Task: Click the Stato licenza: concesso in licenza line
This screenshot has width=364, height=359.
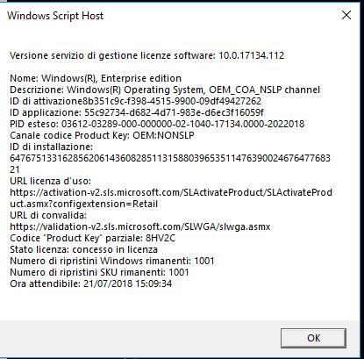Action: (83, 249)
